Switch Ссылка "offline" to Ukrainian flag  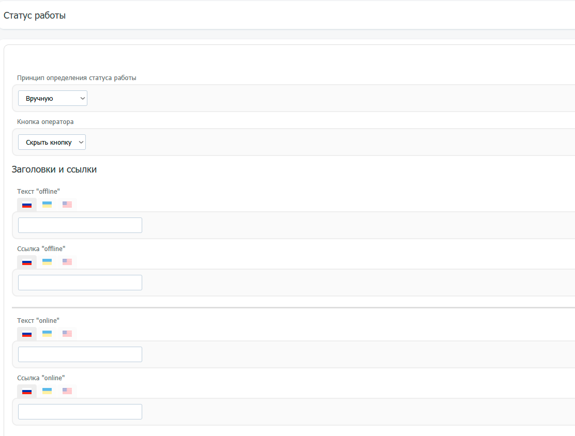point(47,262)
